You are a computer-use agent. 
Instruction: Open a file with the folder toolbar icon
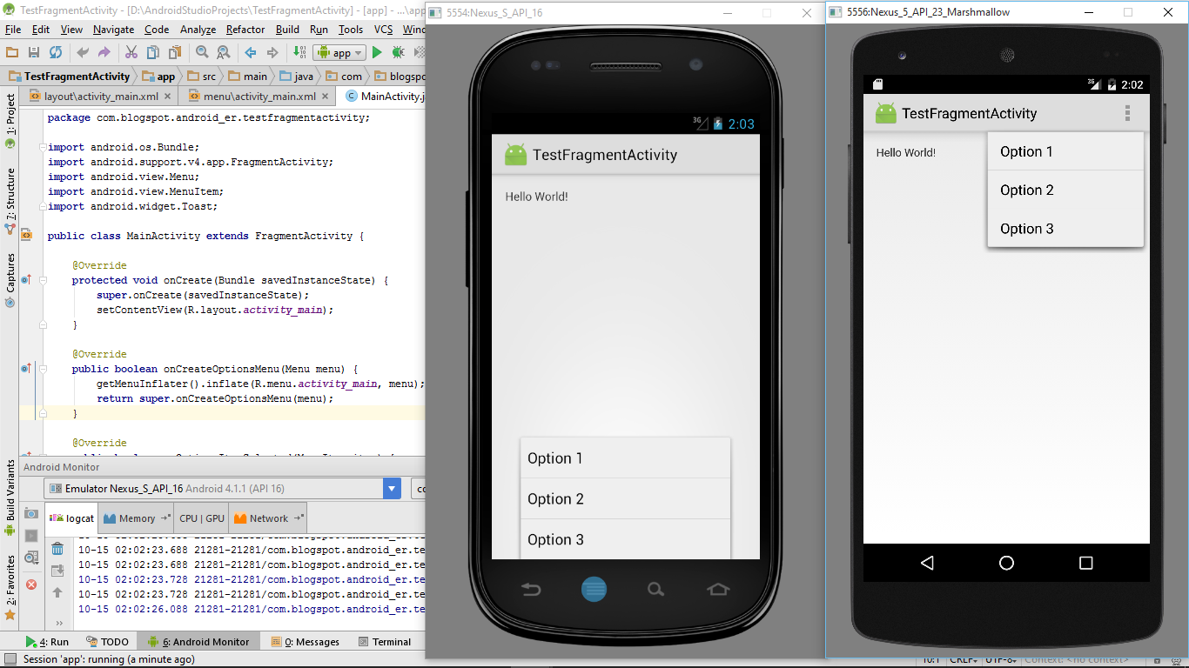click(x=12, y=52)
